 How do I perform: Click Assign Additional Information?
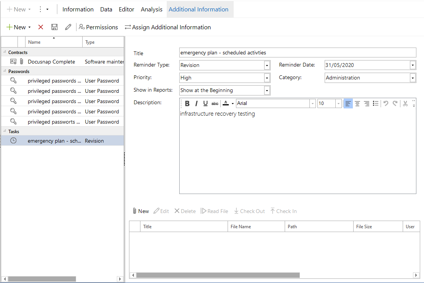coord(167,27)
